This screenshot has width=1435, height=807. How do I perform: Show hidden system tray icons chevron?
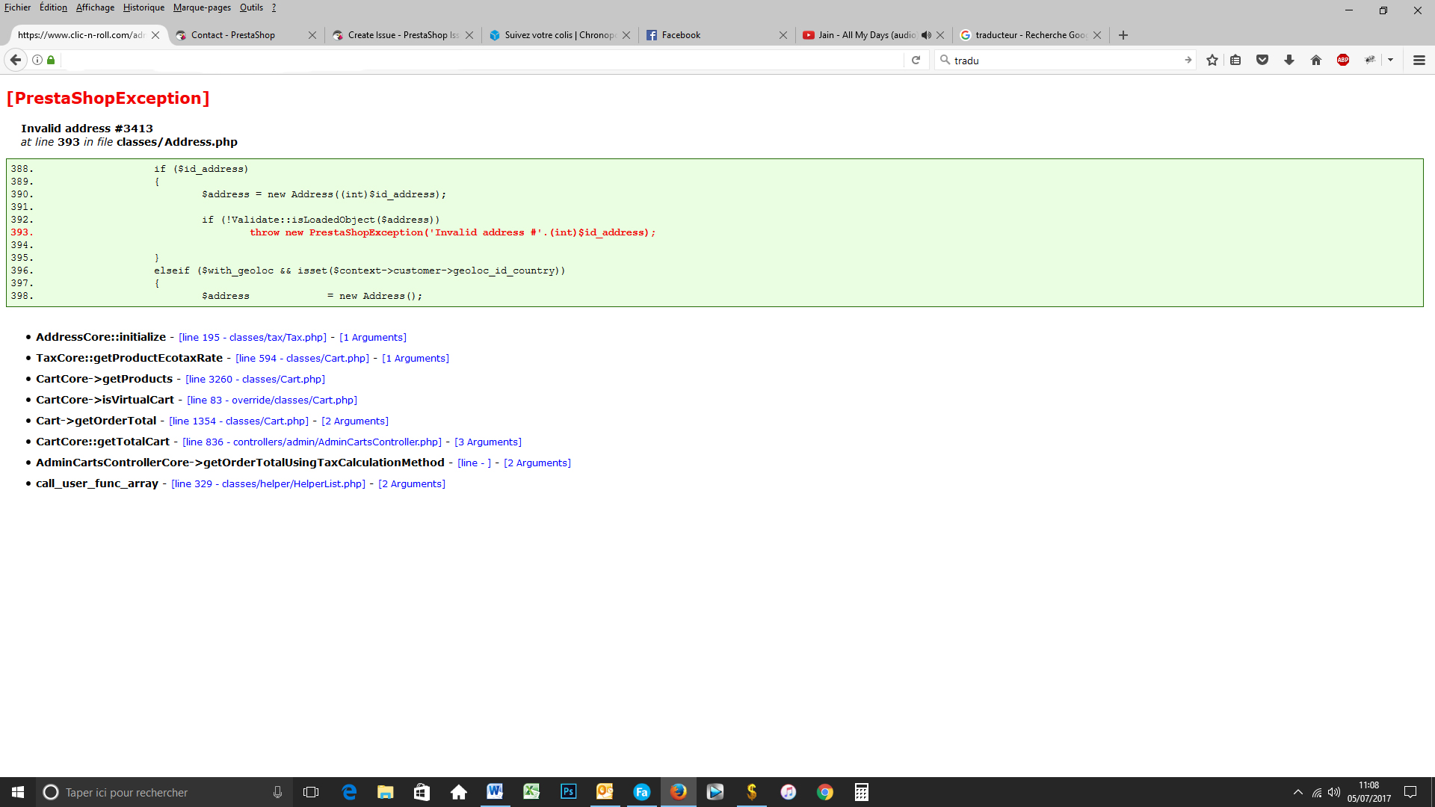(1298, 792)
